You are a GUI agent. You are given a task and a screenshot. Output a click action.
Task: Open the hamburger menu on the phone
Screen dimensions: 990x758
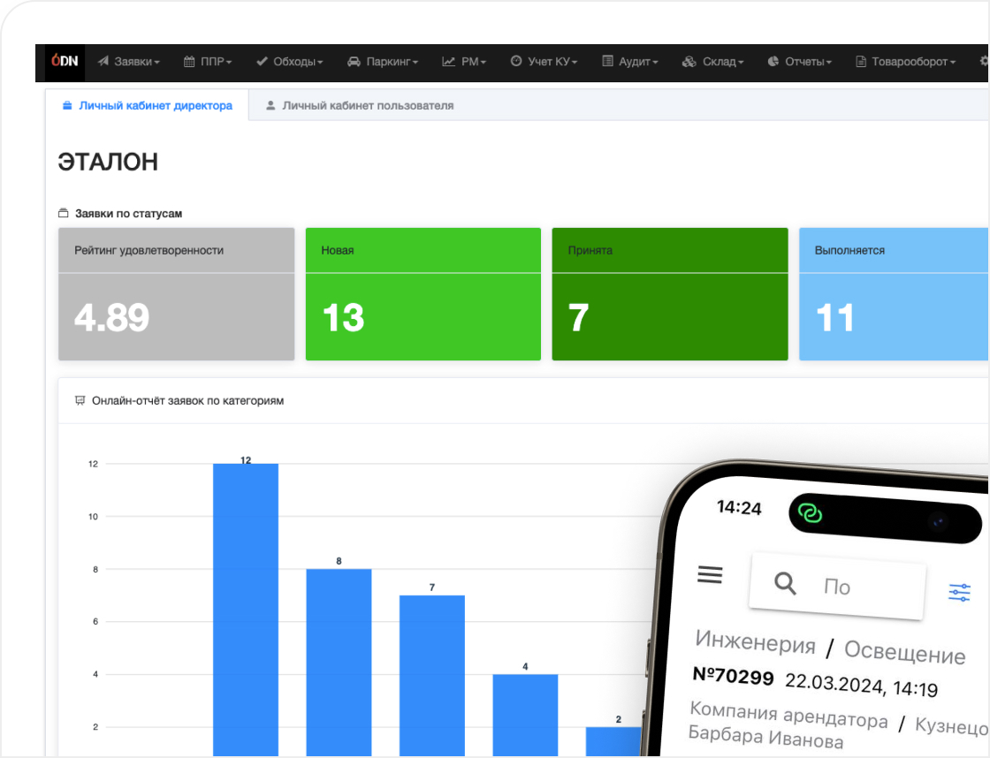coord(710,574)
